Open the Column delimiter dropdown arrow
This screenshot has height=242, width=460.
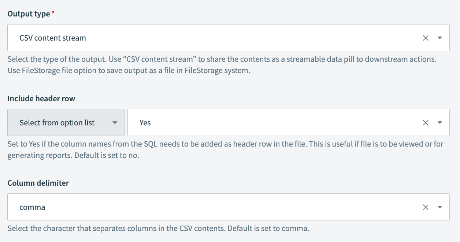(440, 207)
